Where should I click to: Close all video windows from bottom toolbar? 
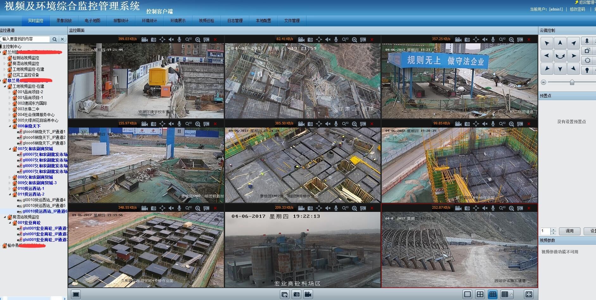coord(284,295)
